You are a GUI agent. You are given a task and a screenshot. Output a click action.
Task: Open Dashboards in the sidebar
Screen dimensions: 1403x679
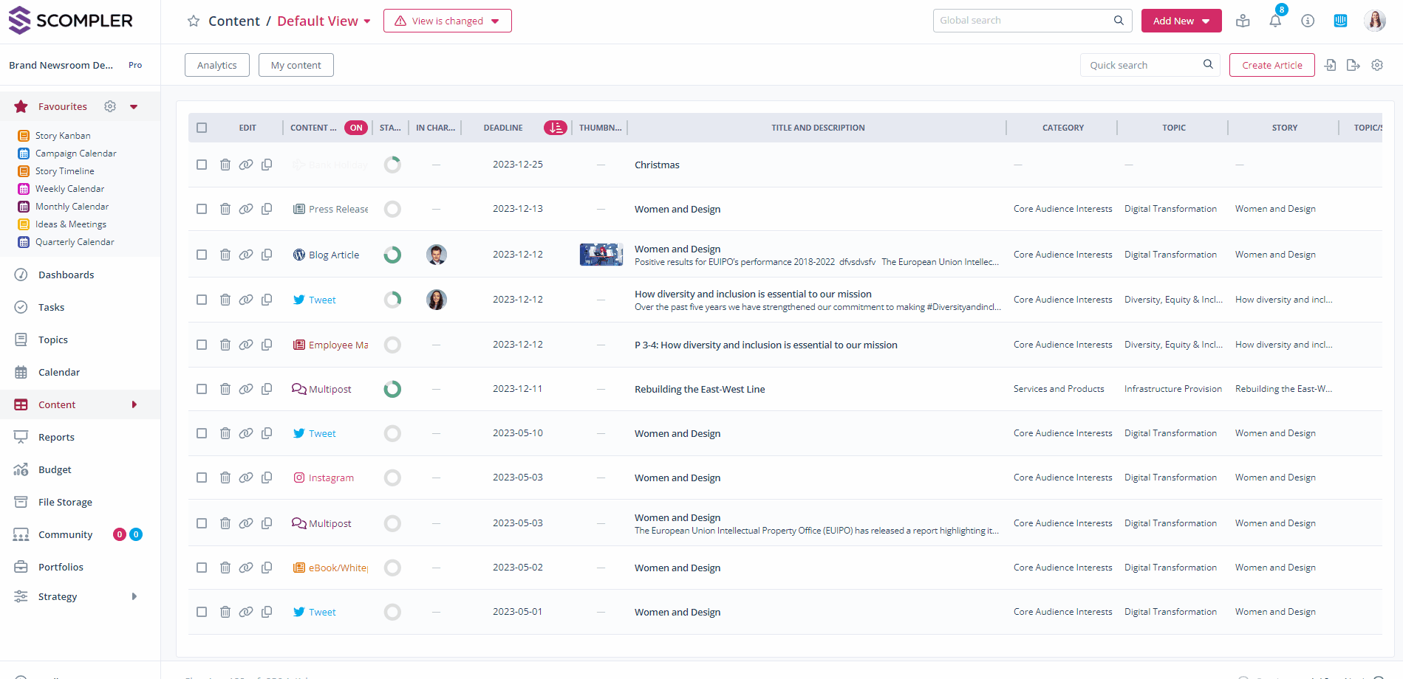(x=66, y=275)
